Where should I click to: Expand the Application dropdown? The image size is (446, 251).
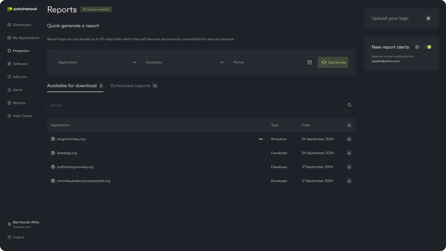tap(97, 62)
